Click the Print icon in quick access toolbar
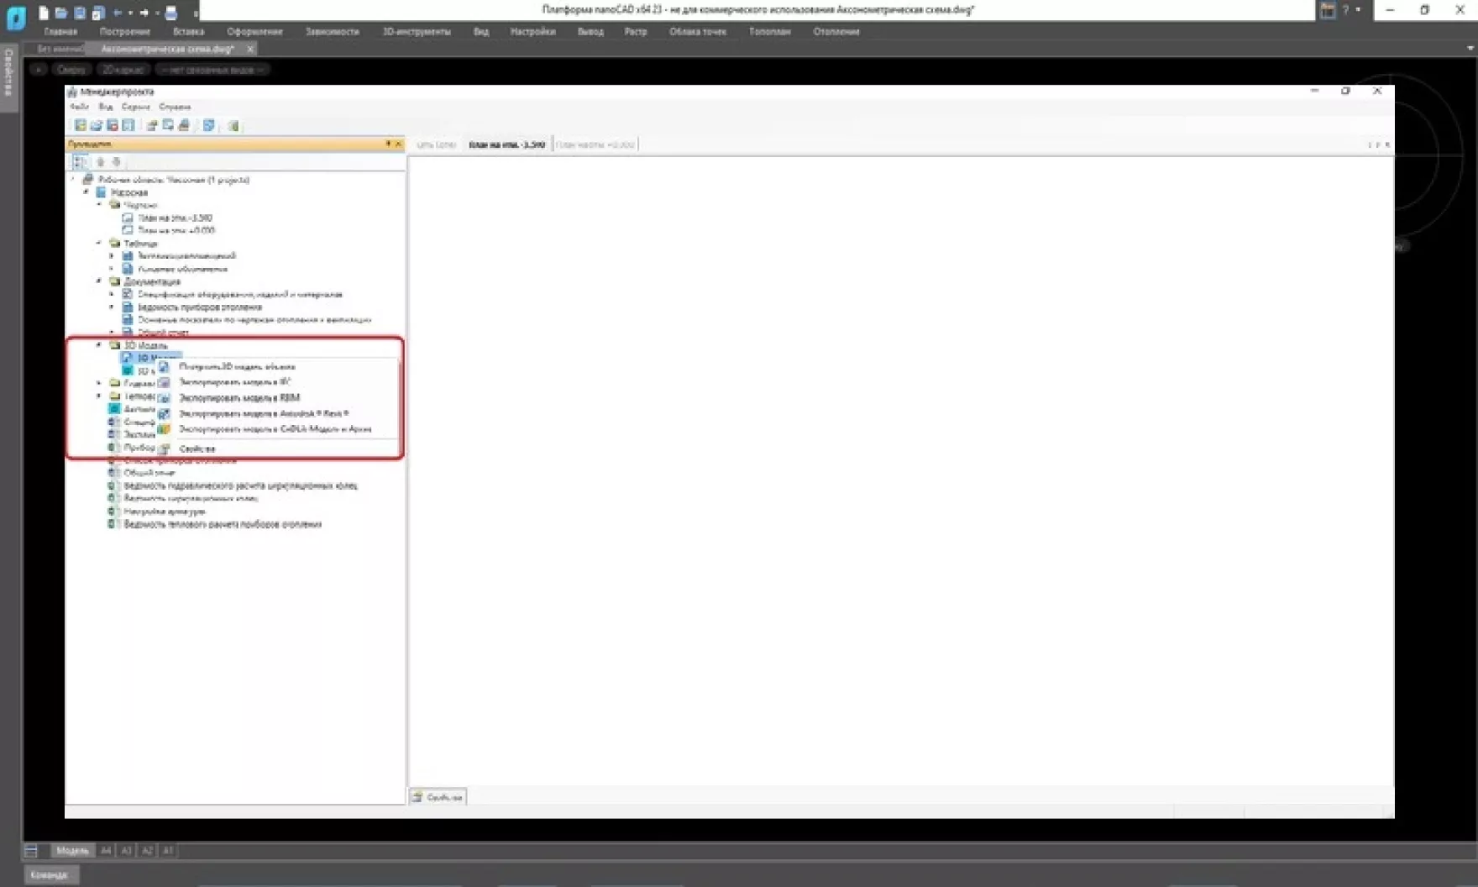 [171, 13]
